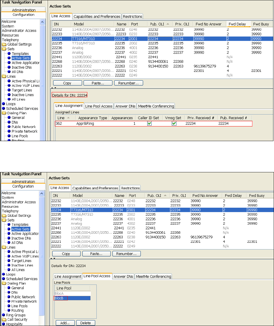Click the Ring Groups bullet icon
The image size is (274, 326).
click(x=4, y=315)
